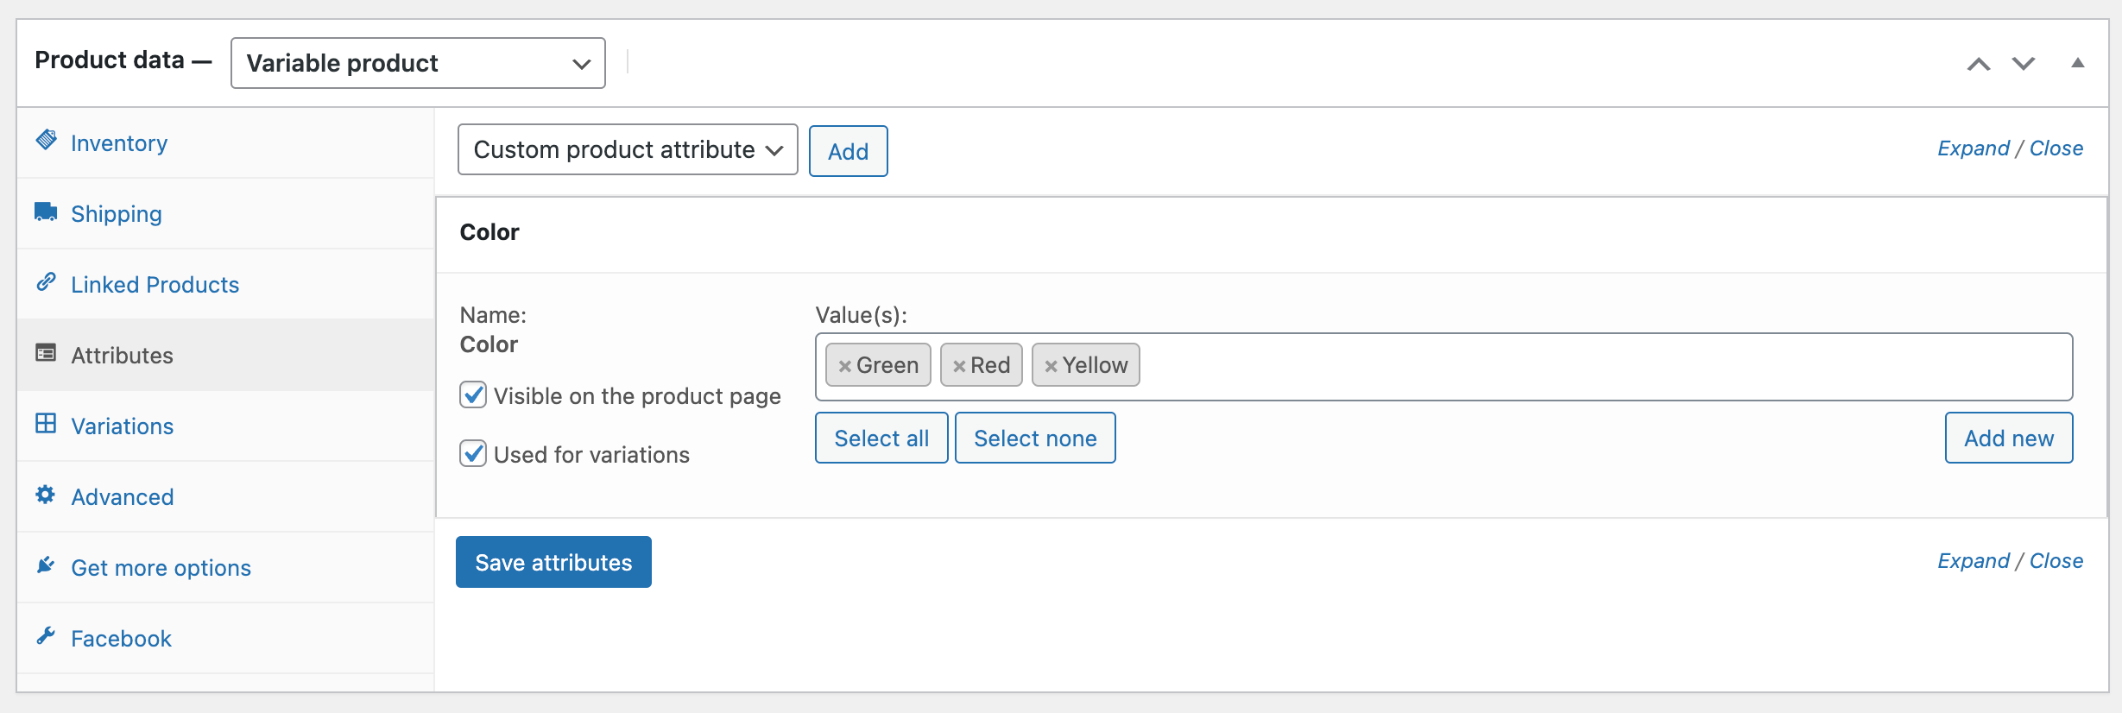Move Product data panel down
The image size is (2122, 713).
pos(2024,64)
